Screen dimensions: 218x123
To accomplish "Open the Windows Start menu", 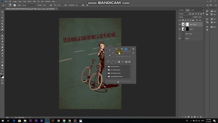I will pos(3,121).
